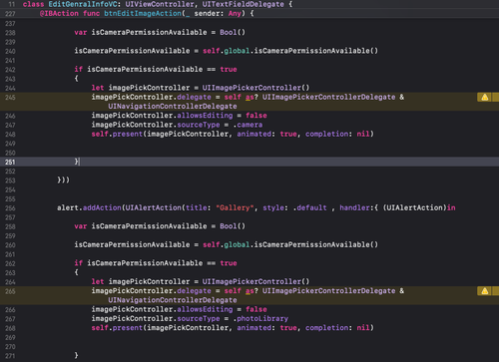
Task: Click the closing brace on line 251
Action: 77,162
